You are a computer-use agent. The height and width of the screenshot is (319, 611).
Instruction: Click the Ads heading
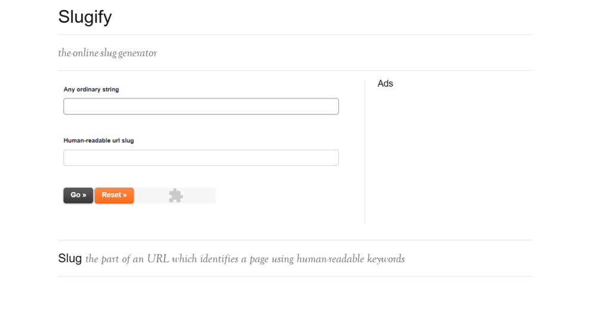385,83
